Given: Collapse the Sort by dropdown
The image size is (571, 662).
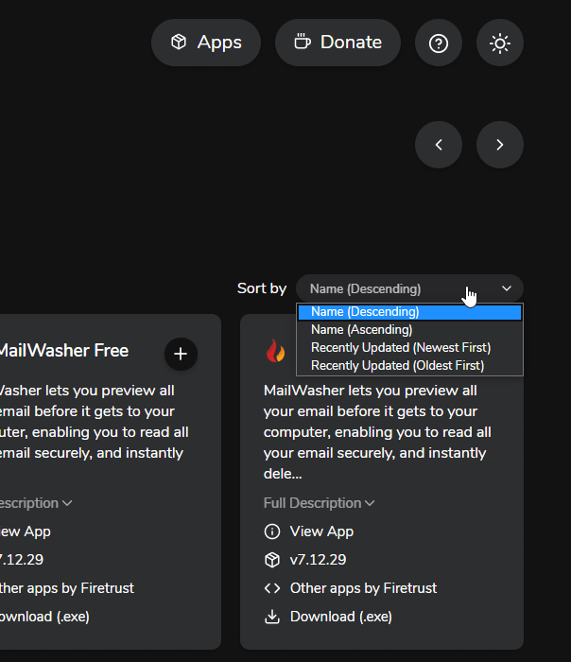Looking at the screenshot, I should click(409, 288).
